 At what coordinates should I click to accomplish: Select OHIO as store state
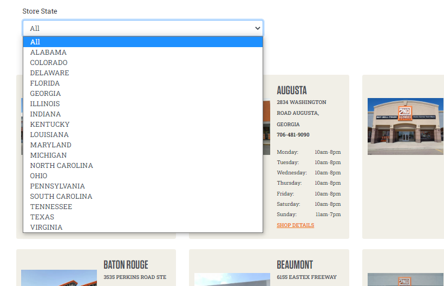pyautogui.click(x=143, y=176)
